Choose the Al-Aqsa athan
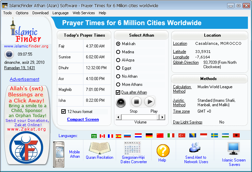The width and height of the screenshot is (252, 172). coord(118,60)
